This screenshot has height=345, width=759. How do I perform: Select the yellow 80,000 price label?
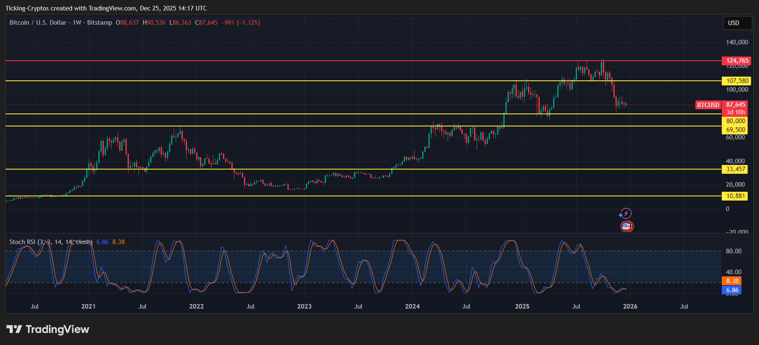(x=735, y=121)
